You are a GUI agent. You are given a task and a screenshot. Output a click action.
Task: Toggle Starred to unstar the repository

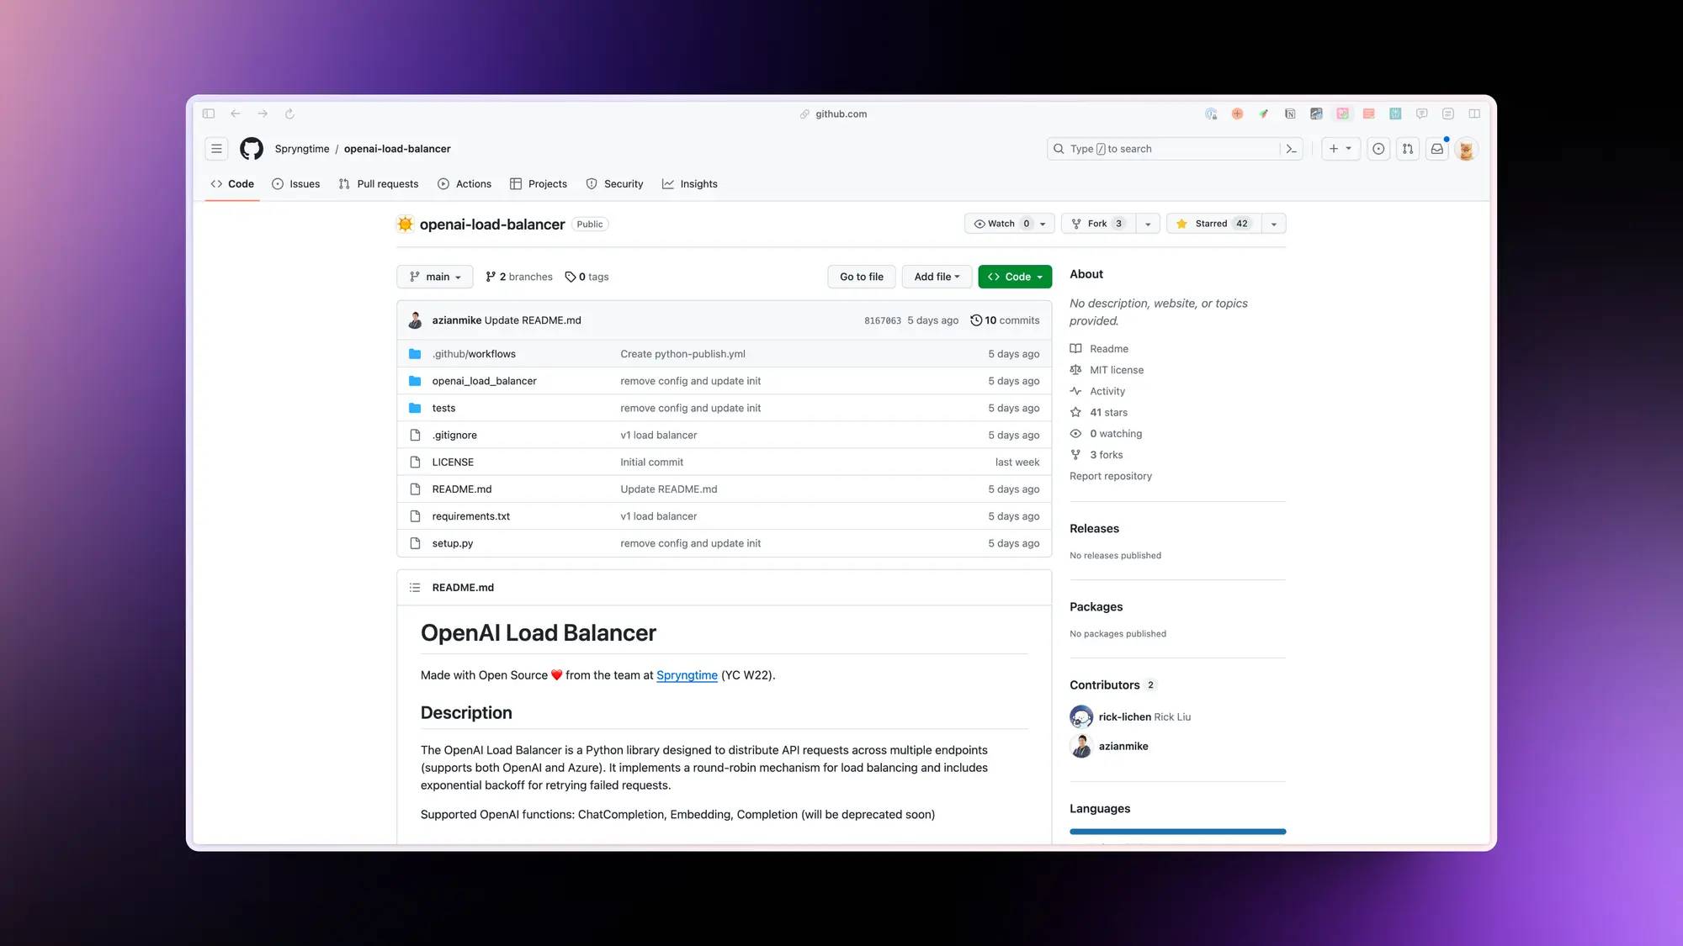(1213, 224)
